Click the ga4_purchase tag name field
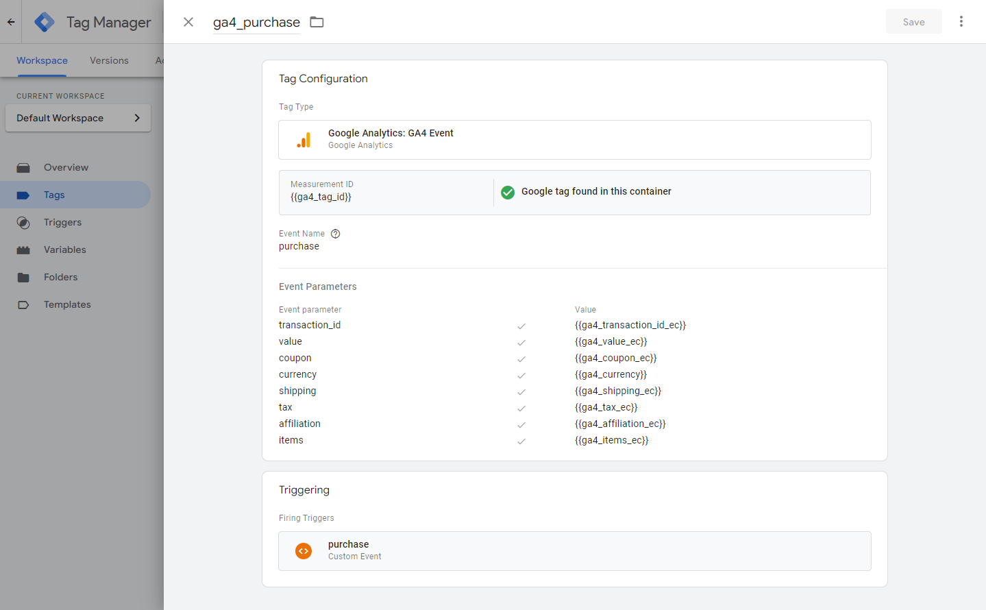The width and height of the screenshot is (986, 610). [x=256, y=22]
